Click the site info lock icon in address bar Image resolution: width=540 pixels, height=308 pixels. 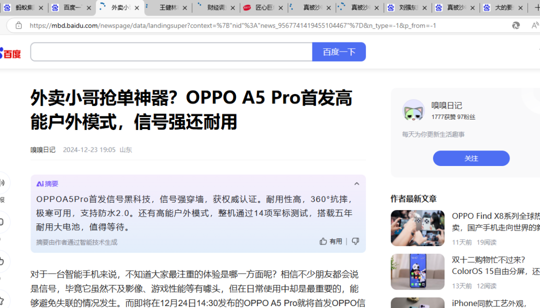(x=18, y=25)
